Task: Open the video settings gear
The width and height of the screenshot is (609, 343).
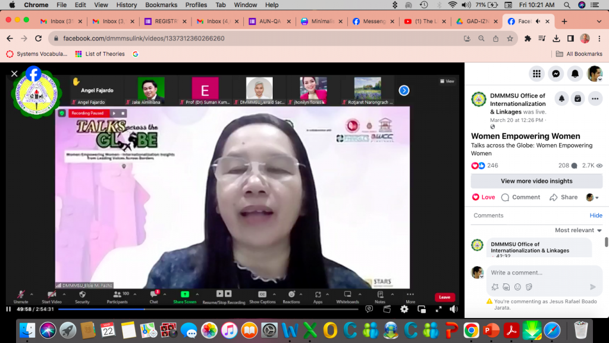Action: point(404,309)
